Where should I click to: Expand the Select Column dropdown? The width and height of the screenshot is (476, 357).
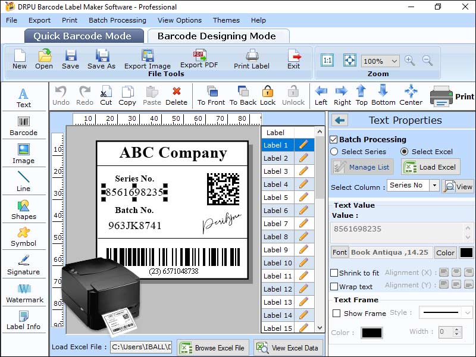click(x=434, y=186)
